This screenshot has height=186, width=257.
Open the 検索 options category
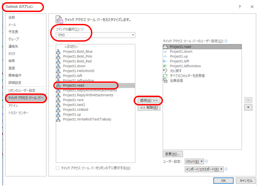click(x=12, y=61)
